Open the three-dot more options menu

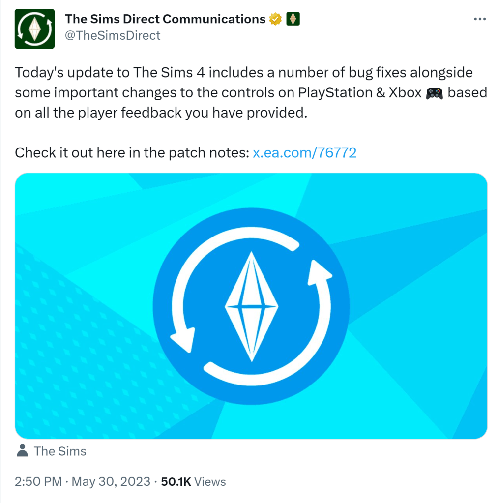[x=479, y=19]
